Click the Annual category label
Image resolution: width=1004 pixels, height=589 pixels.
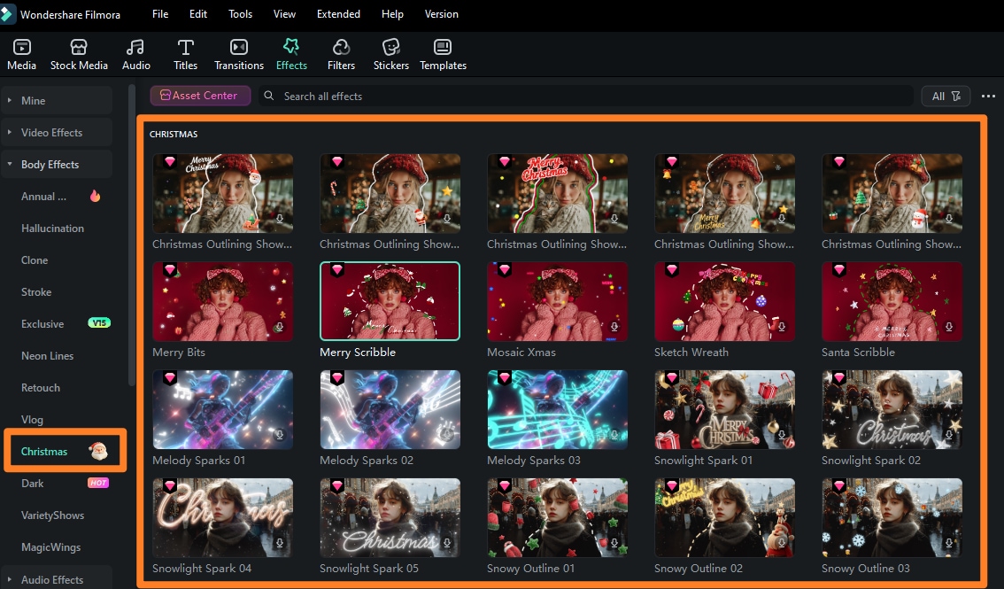coord(43,197)
